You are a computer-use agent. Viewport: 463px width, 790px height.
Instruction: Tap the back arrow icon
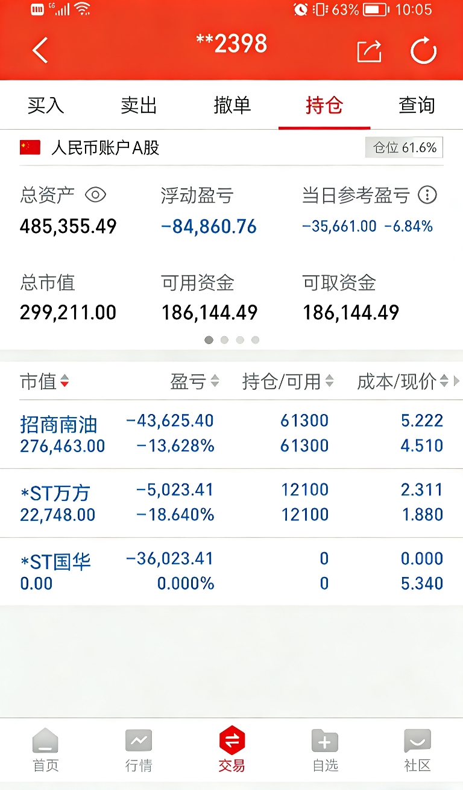point(40,50)
